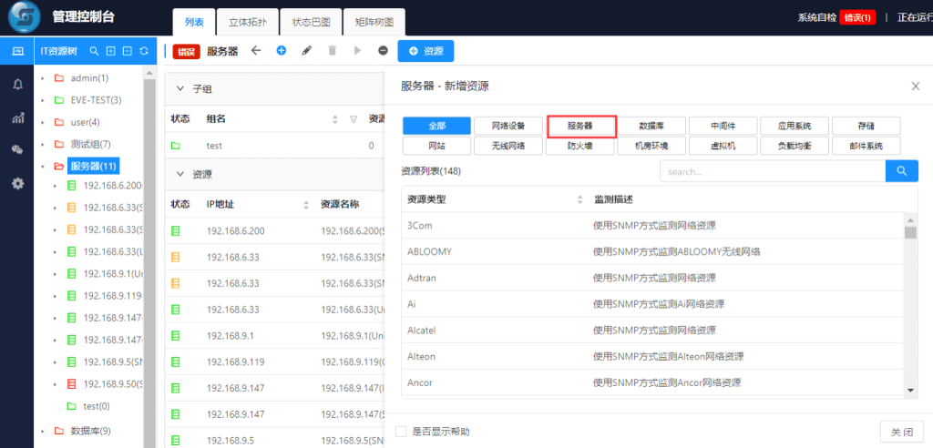The height and width of the screenshot is (448, 933).
Task: Enable the 是否显示帮助 checkbox
Action: click(401, 431)
